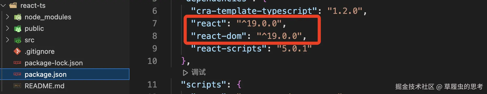Click line number 10 in the gutter
Screen dimensions: 487x94
point(152,61)
